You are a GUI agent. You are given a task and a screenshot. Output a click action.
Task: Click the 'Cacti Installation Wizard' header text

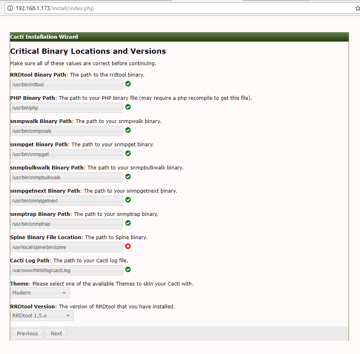click(x=44, y=37)
